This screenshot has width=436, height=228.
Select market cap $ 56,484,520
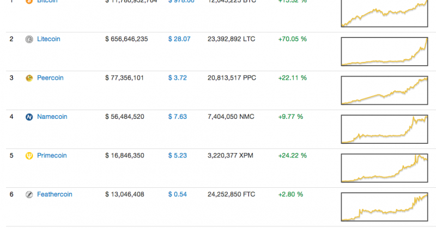click(125, 117)
